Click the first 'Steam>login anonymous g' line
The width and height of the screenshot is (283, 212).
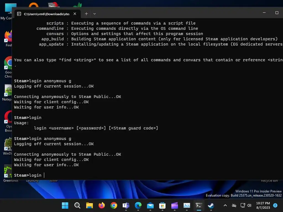click(x=43, y=81)
